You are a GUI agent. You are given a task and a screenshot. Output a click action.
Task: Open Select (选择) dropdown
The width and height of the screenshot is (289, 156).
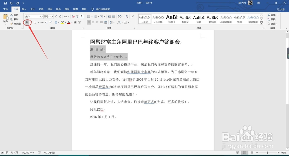273,24
